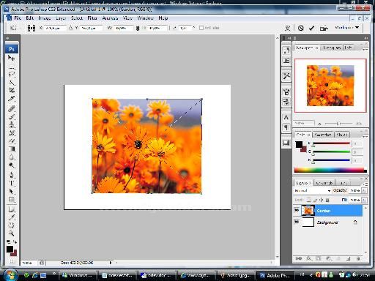Reset default foreground and background colors
The image size is (375, 281).
click(8, 241)
